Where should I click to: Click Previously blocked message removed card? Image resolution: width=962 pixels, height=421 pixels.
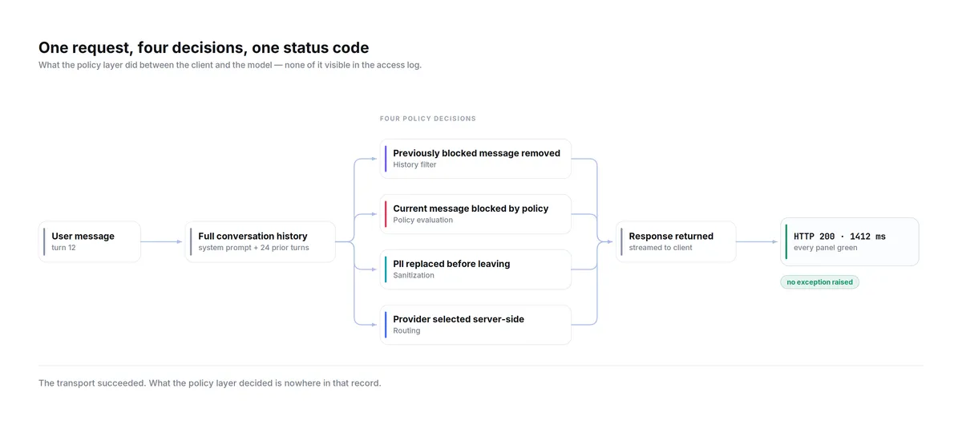(x=475, y=159)
